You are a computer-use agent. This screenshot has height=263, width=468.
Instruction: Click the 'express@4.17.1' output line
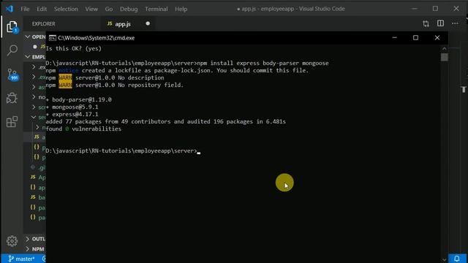tap(72, 114)
